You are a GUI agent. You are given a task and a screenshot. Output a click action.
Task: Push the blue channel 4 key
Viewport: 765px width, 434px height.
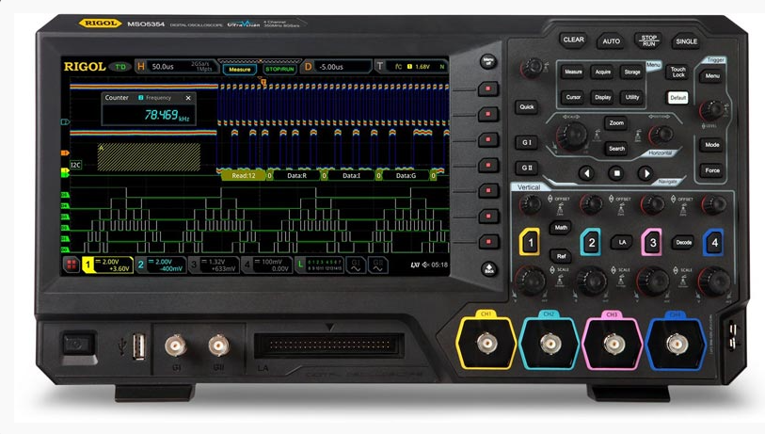coord(714,242)
